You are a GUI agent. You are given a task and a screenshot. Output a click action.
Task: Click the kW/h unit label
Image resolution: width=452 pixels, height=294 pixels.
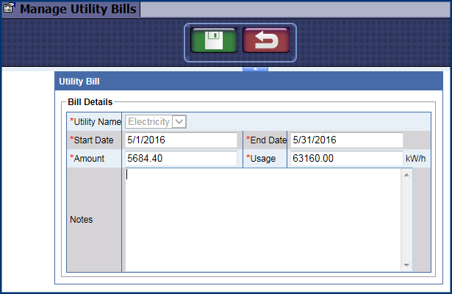(415, 158)
